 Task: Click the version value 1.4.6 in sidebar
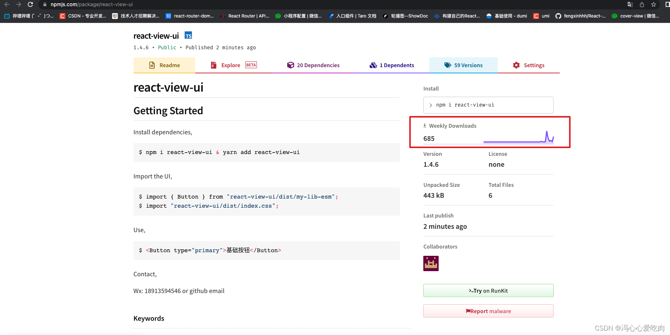431,165
